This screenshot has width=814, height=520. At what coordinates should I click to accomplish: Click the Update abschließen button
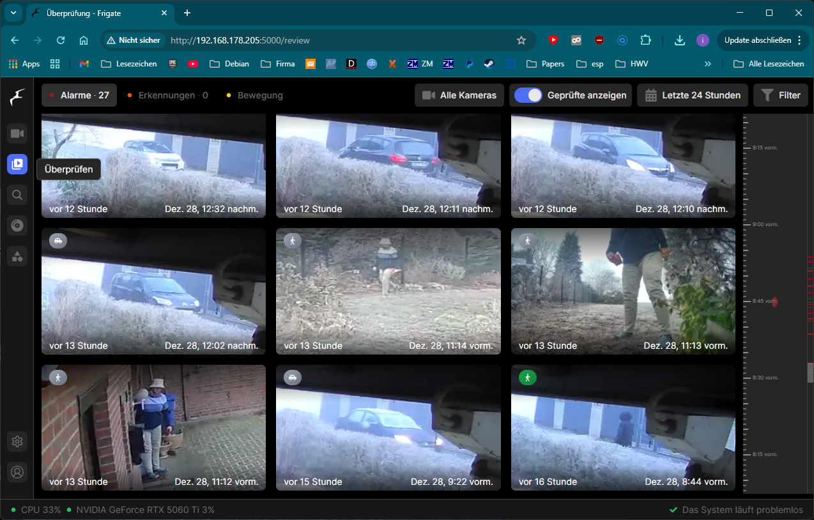[x=758, y=40]
